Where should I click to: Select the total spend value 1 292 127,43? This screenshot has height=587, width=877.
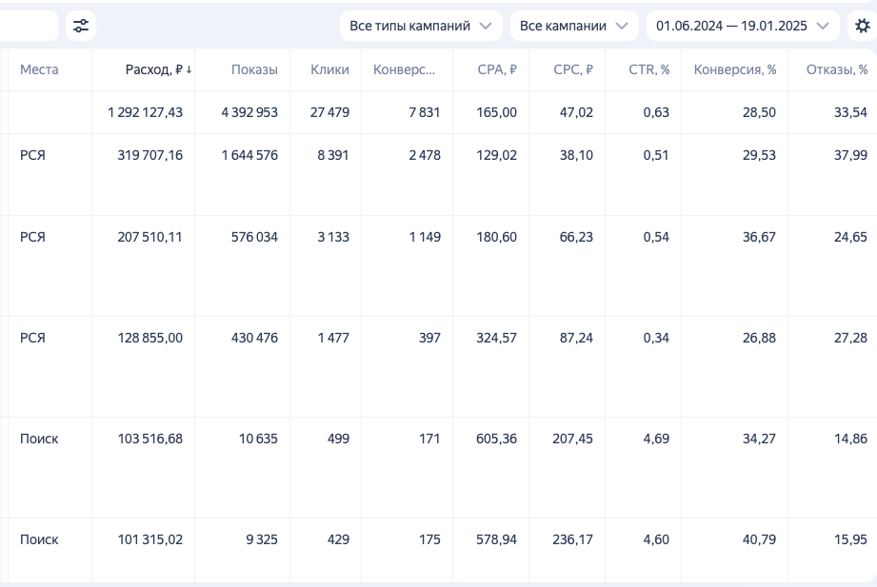(x=145, y=112)
